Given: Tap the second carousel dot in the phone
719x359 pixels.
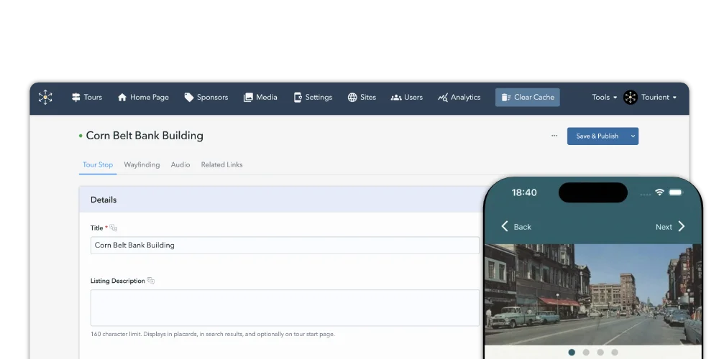Looking at the screenshot, I should 586,352.
